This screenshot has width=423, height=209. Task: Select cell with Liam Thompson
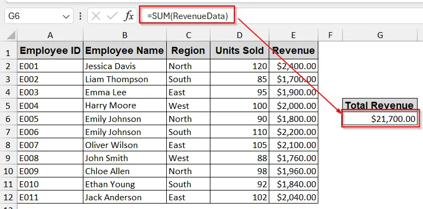125,79
